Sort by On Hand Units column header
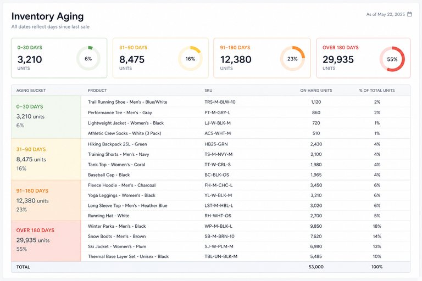 [x=316, y=91]
